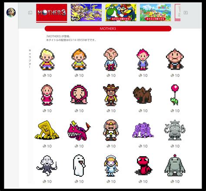Screen dimensions: 206x191
Task: Select the white-haired floating ghost icon
Action: coord(47,166)
